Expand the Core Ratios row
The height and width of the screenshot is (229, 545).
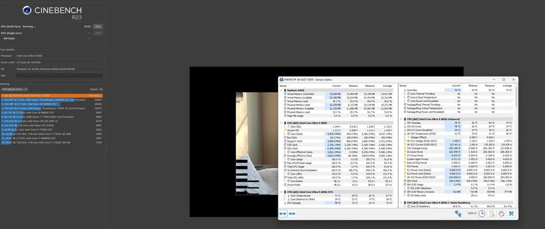click(x=285, y=181)
